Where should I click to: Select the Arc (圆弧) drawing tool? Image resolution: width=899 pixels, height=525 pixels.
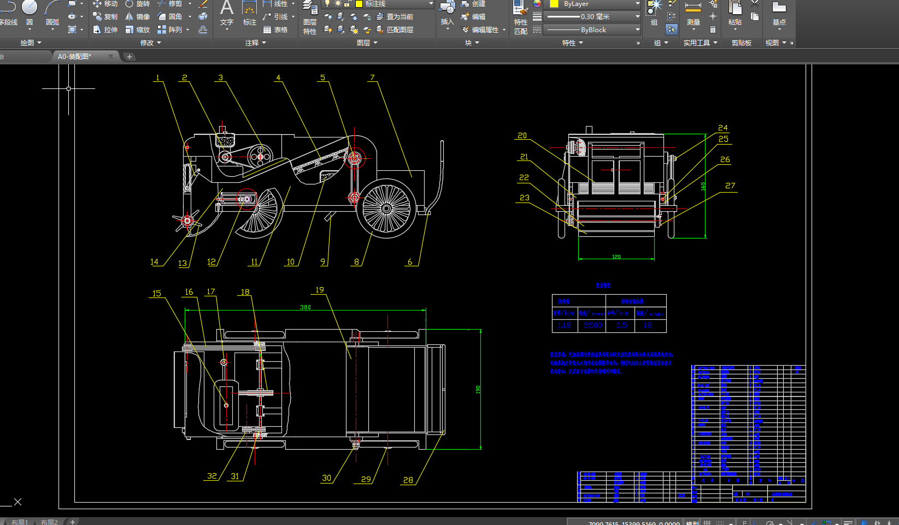point(52,12)
